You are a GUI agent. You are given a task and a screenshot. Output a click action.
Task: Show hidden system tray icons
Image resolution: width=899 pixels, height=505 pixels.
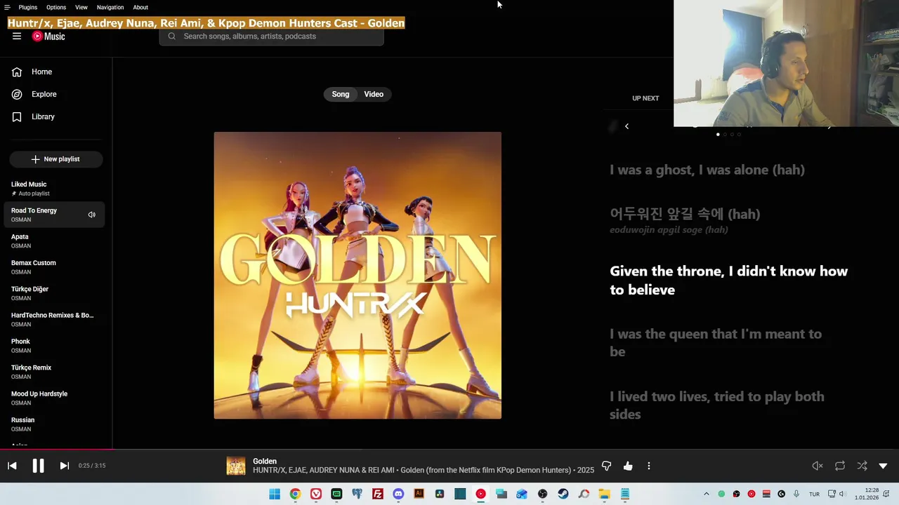(x=707, y=494)
